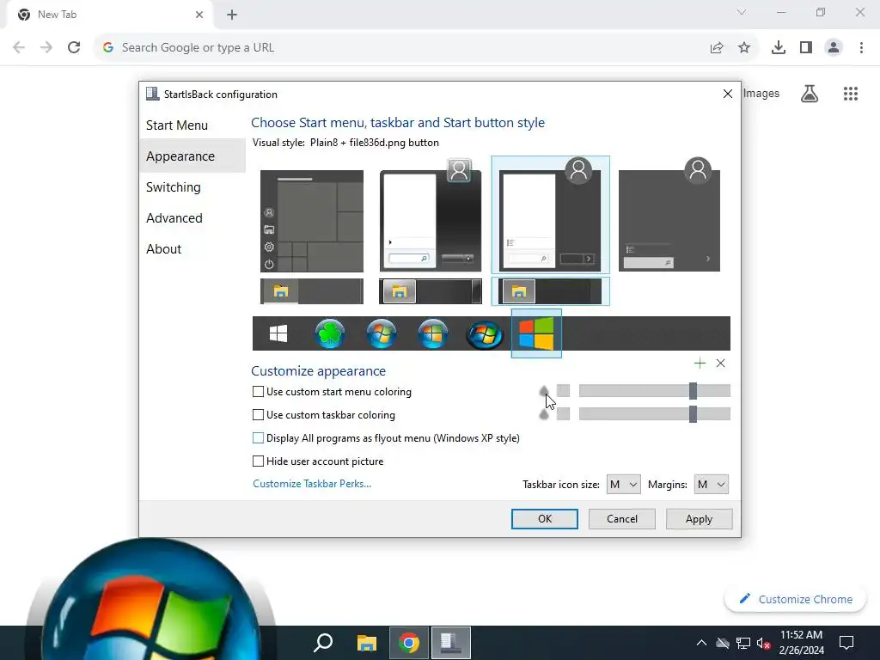Select Plain8 start menu style thumbnail
The width and height of the screenshot is (880, 660).
click(x=550, y=215)
